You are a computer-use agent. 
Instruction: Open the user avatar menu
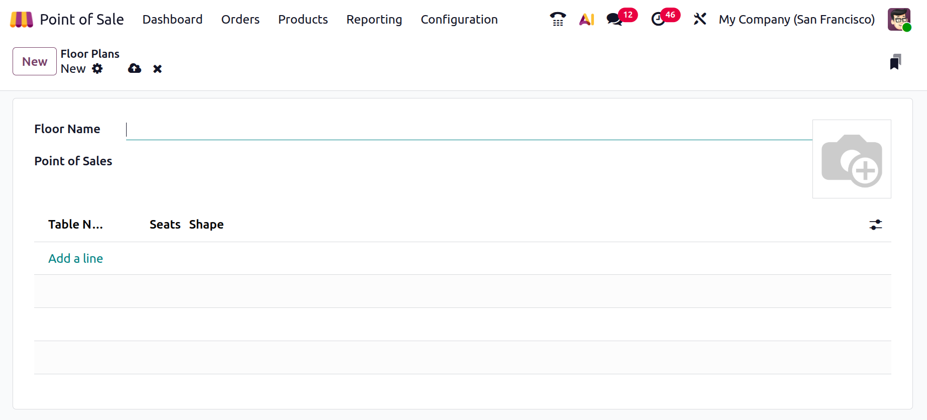coord(899,20)
